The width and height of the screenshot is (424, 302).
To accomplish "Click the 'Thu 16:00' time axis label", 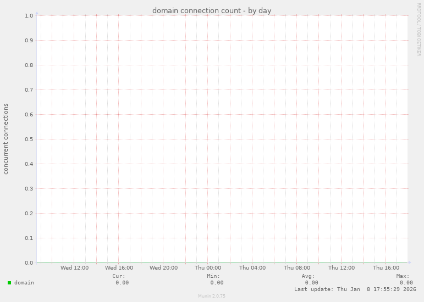I will (386, 268).
